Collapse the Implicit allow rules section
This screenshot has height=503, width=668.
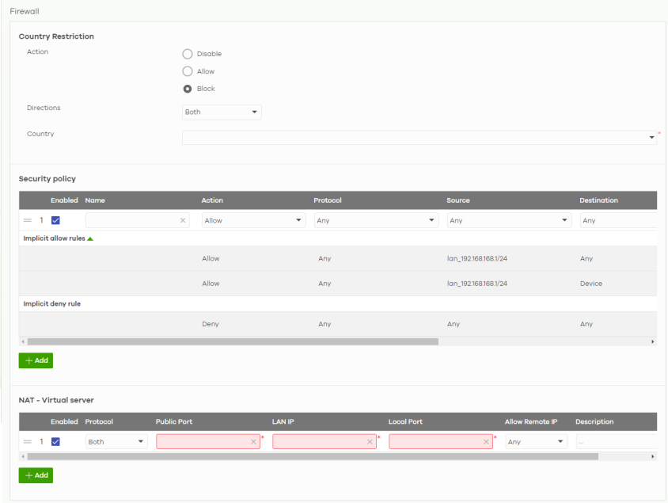pos(90,238)
